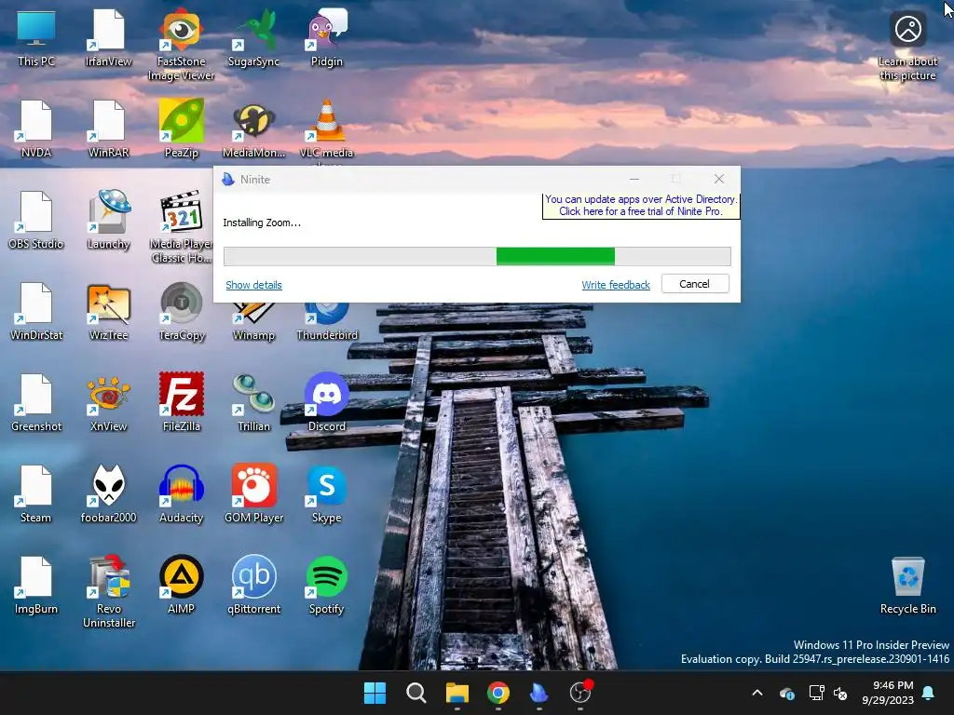Screen dimensions: 954x715
Task: Select the Pidgin desktop shortcut
Action: [x=327, y=37]
